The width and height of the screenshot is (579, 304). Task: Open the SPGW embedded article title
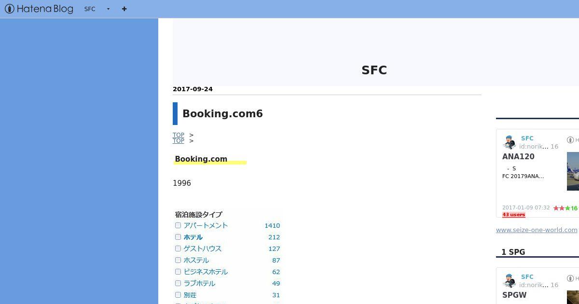514,295
